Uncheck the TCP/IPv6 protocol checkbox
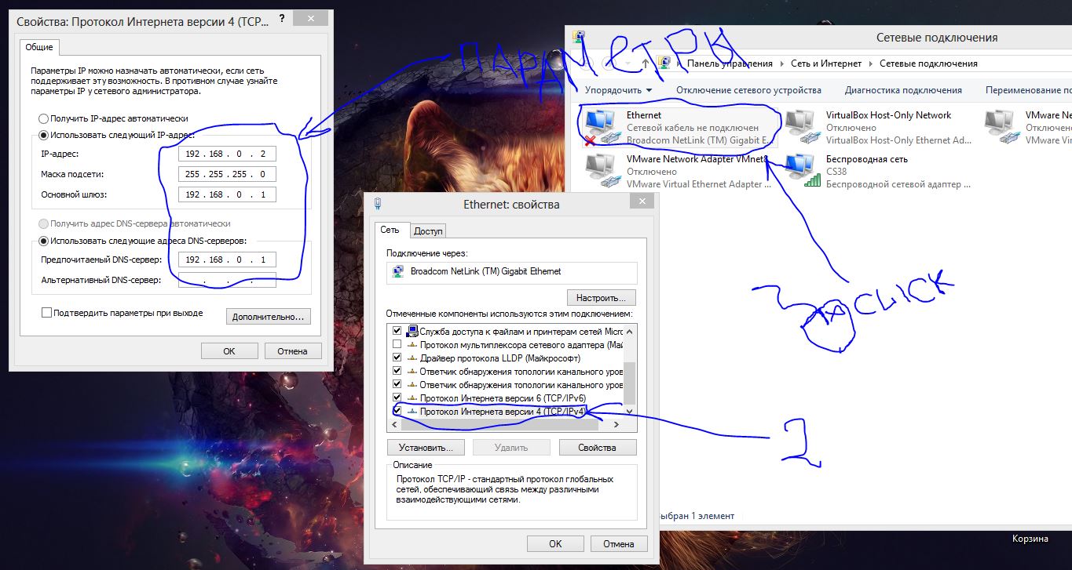 tap(397, 398)
